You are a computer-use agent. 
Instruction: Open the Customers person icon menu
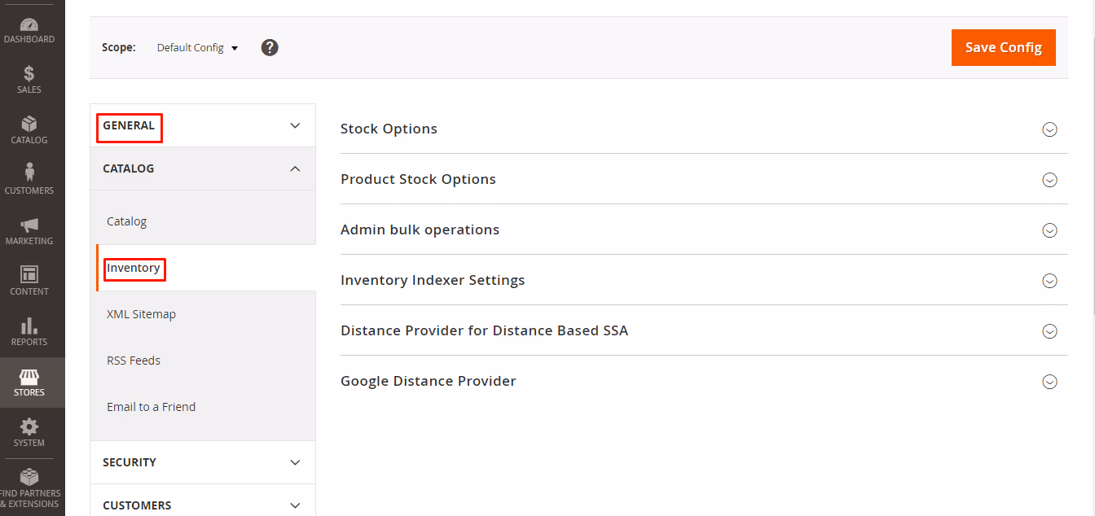tap(29, 173)
